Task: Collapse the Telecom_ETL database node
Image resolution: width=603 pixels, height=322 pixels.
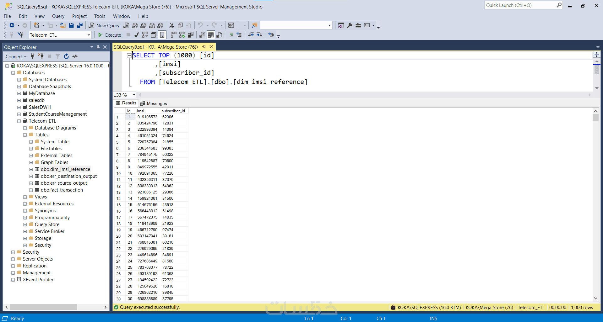Action: [19, 121]
